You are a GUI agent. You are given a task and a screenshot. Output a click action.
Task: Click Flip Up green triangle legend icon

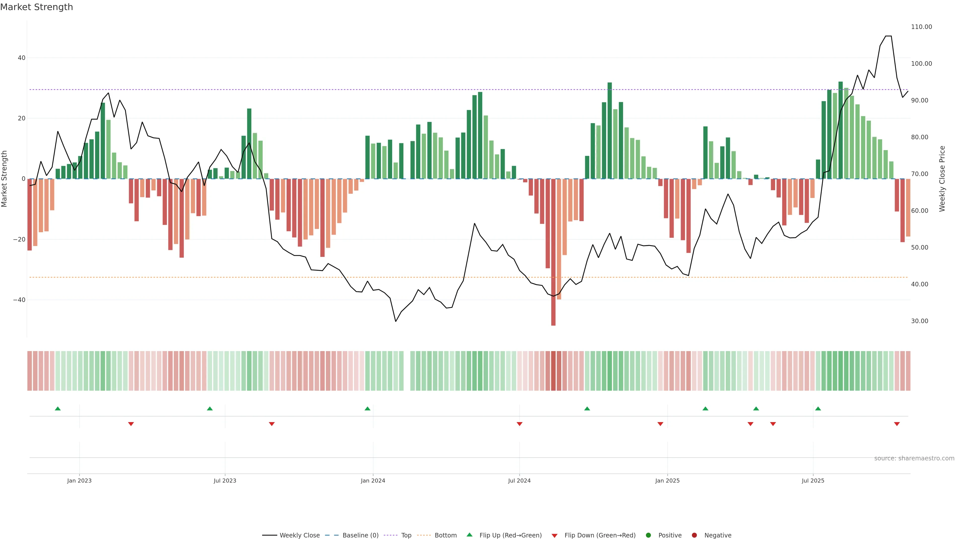click(469, 535)
